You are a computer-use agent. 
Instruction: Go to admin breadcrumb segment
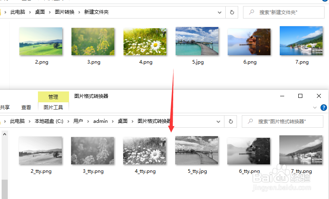101,121
